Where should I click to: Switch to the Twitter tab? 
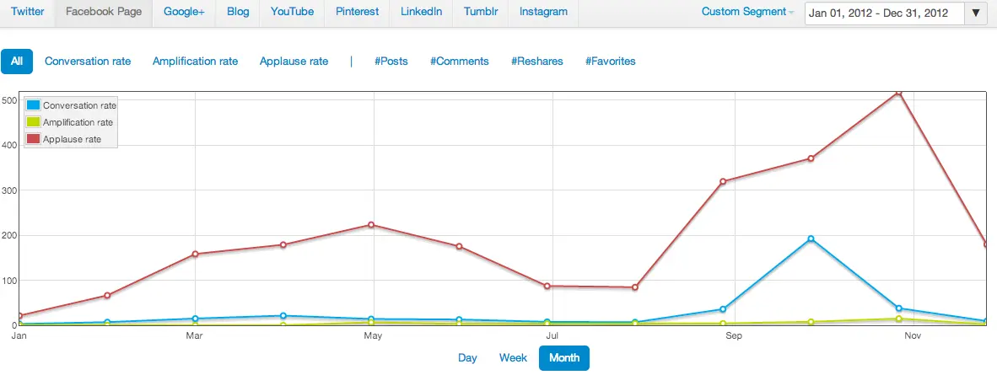pos(28,12)
